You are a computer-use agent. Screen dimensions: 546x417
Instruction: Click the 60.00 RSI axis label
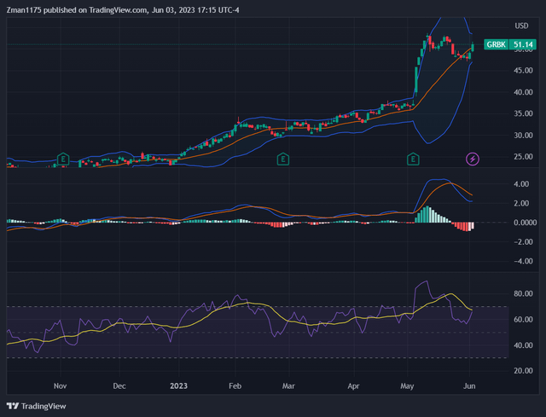click(523, 320)
